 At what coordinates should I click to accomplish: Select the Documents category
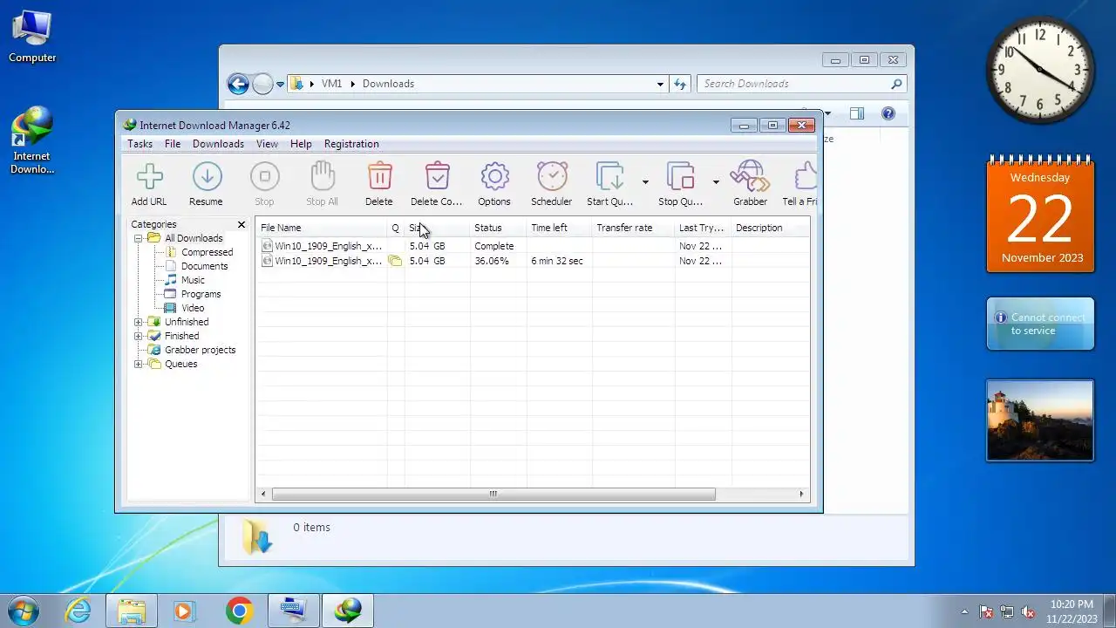[x=204, y=266]
